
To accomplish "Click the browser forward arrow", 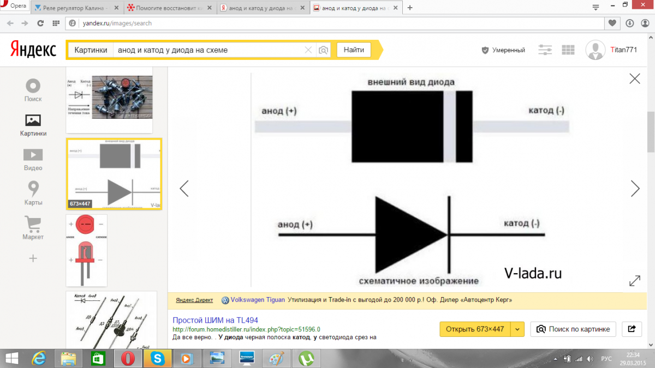I will (25, 23).
